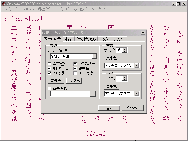Click ルビ 文字色 button
The height and width of the screenshot is (141, 188).
111,86
